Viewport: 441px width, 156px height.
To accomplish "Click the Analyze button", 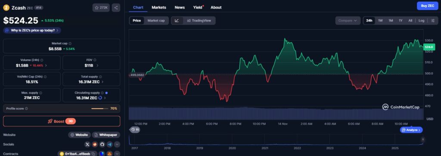I will pyautogui.click(x=411, y=130).
